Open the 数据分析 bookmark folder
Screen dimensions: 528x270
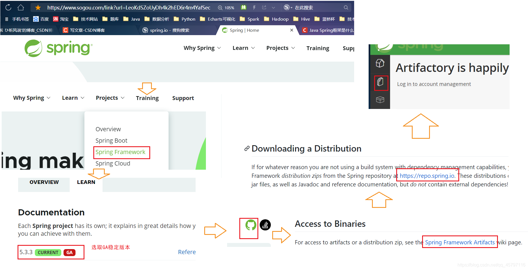click(157, 19)
